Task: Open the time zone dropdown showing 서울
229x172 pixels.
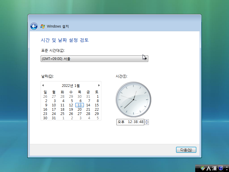Action: click(x=94, y=59)
